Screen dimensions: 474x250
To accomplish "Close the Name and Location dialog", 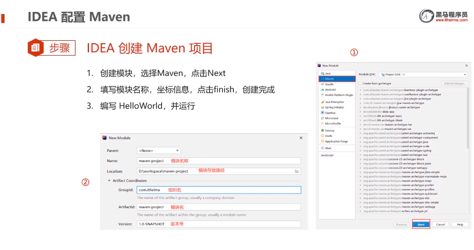I will [x=301, y=138].
